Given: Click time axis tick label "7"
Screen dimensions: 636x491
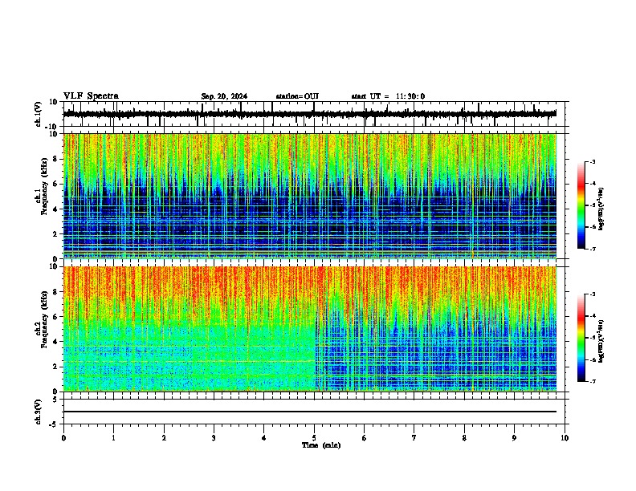Looking at the screenshot, I should (414, 438).
